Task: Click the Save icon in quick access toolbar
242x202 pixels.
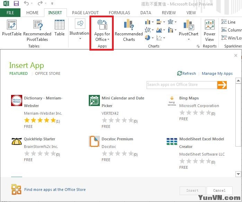Action: point(16,3)
